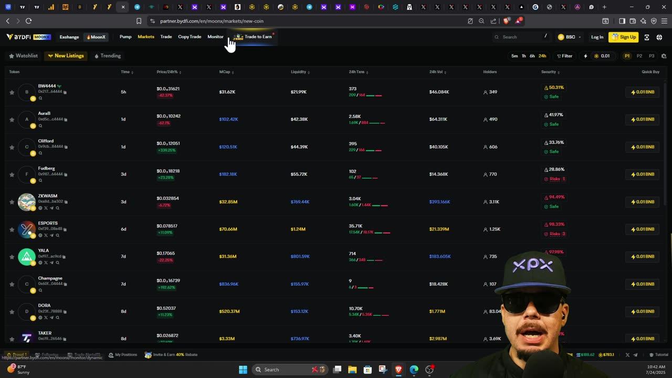Select the New Listings tab
This screenshot has width=672, height=378.
click(66, 56)
